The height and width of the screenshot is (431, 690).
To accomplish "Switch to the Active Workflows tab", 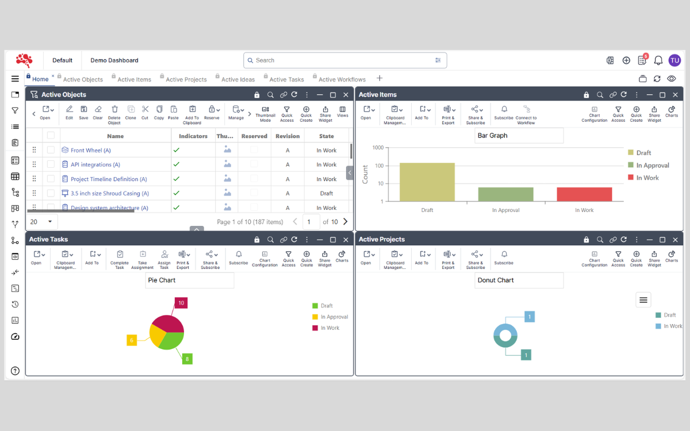I will [x=342, y=79].
